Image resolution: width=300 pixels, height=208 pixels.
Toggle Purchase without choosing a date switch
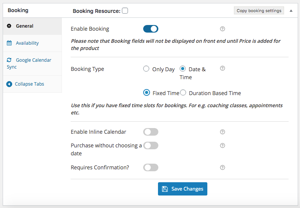tap(151, 145)
